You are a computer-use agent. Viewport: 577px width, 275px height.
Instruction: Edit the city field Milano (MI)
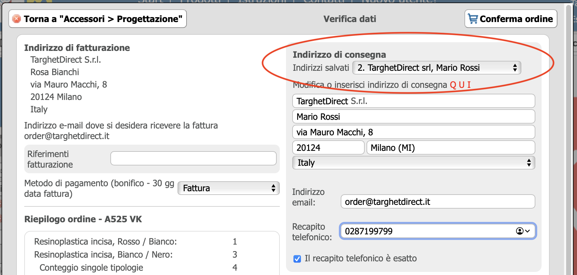(x=451, y=148)
